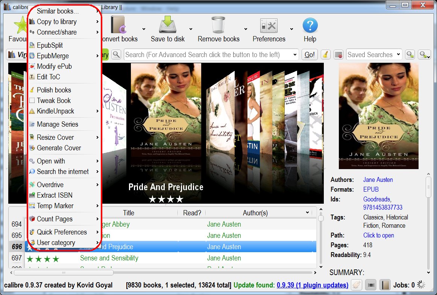Open the Goodreads id link
The height and width of the screenshot is (295, 437).
[377, 199]
